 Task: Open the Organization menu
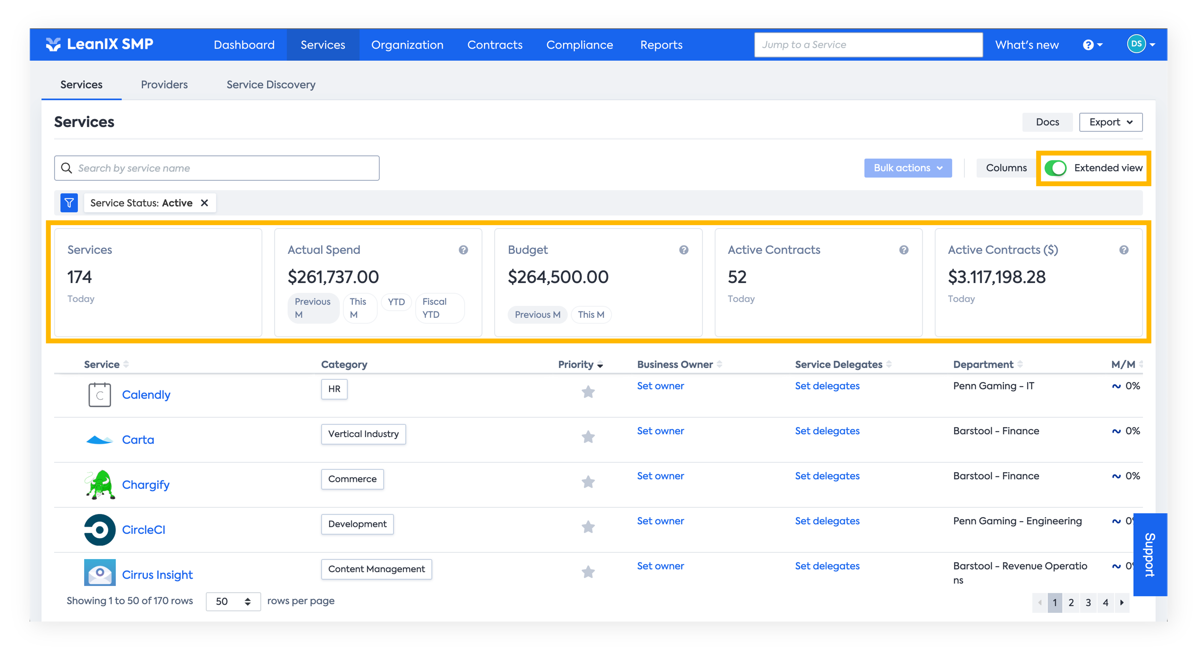click(407, 45)
